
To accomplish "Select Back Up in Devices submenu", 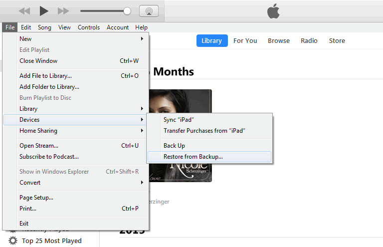I will click(174, 146).
